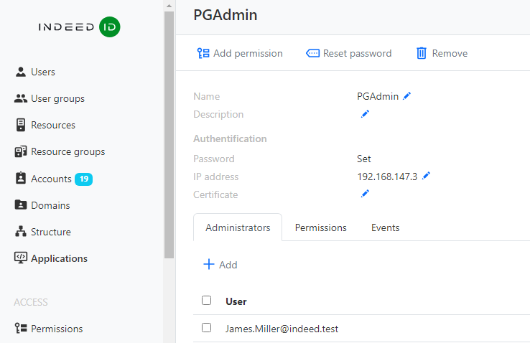
Task: Edit the PGAdmin name pencil icon
Action: pos(407,96)
